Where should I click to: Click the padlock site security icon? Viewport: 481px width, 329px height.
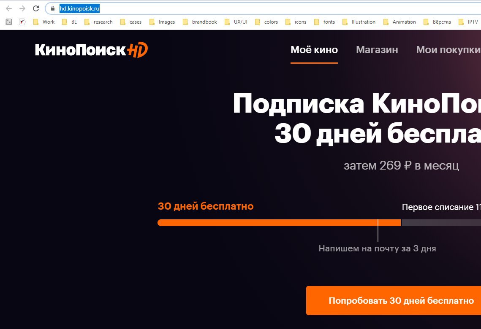tap(53, 8)
